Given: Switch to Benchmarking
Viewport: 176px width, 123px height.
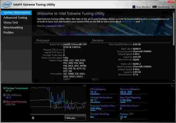Looking at the screenshot, I should tap(13, 27).
